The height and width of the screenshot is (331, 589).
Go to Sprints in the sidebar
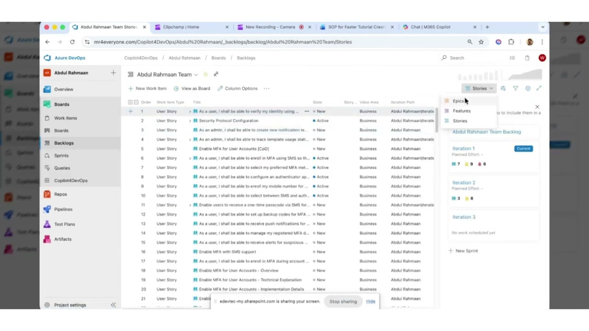(61, 156)
